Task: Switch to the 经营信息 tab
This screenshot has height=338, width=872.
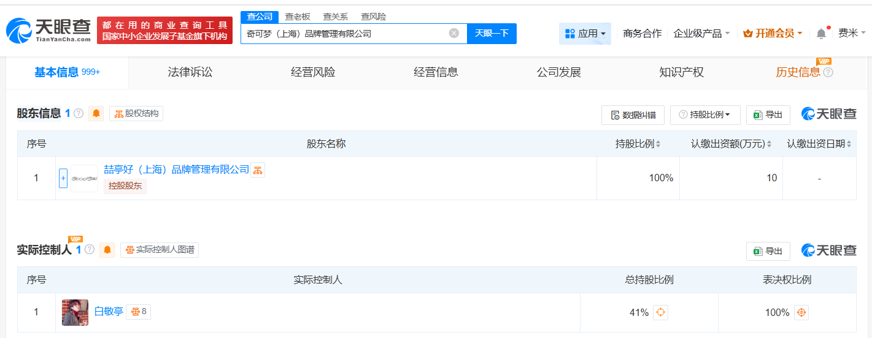Action: [436, 72]
